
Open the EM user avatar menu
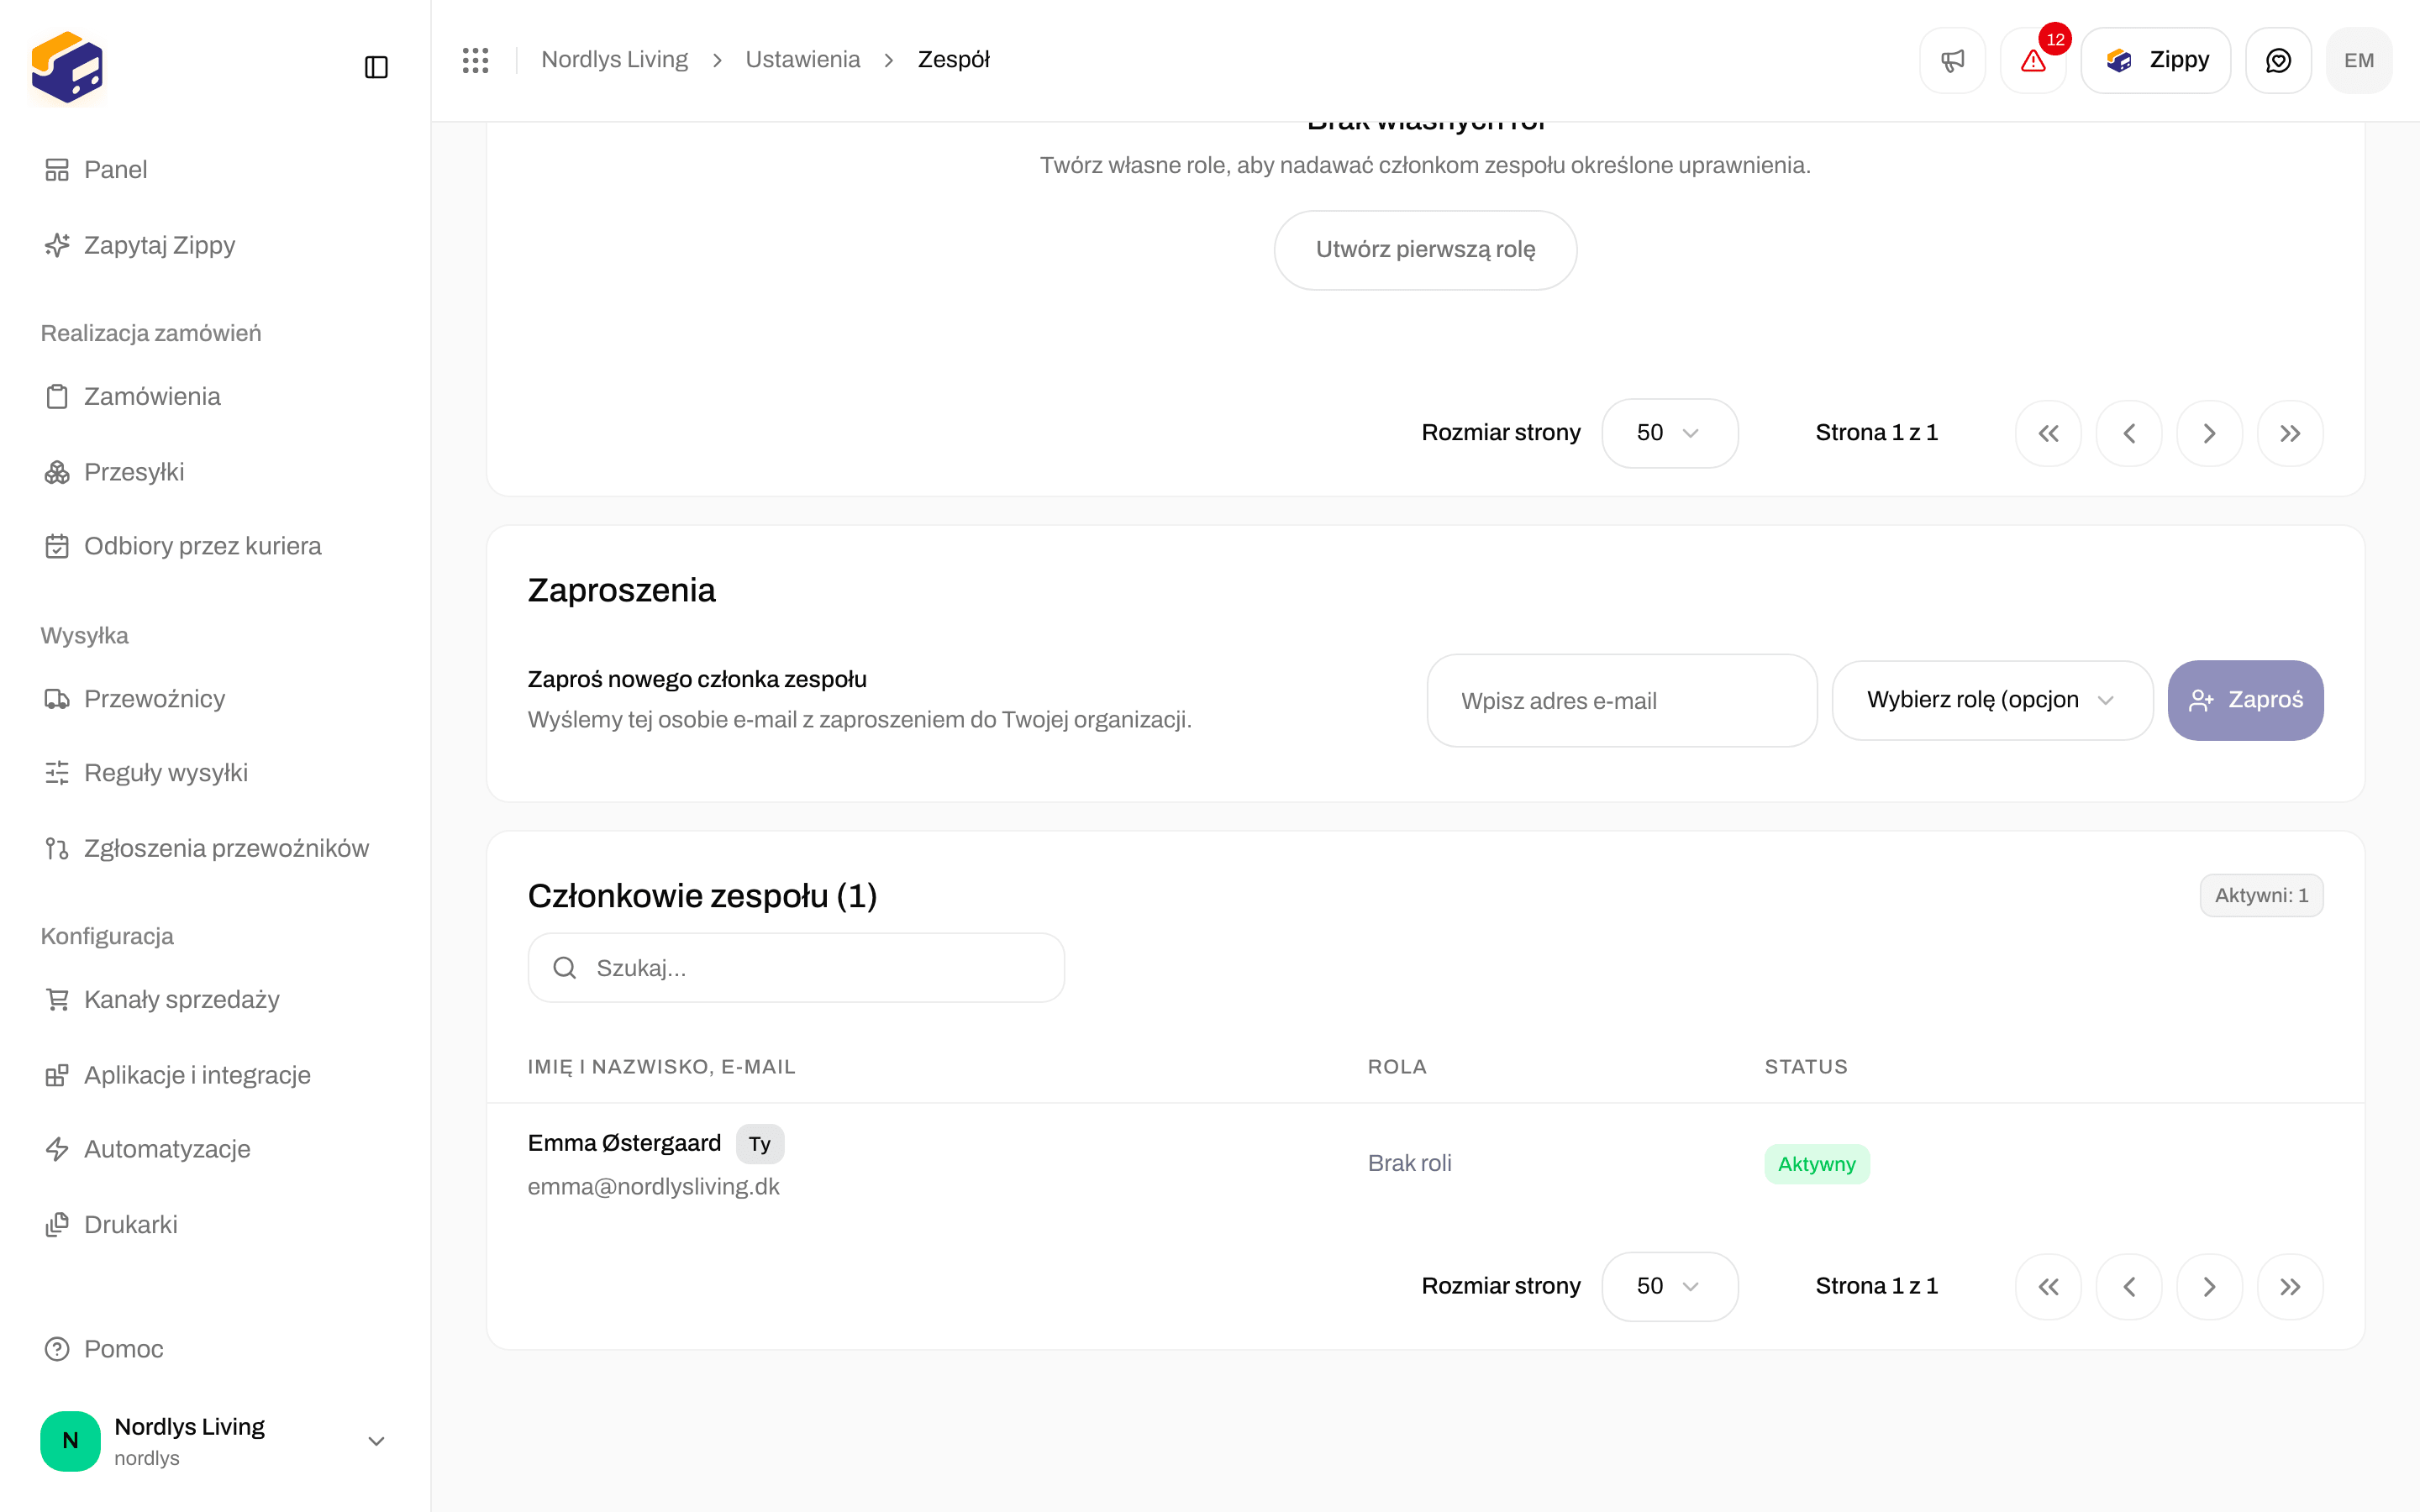tap(2359, 60)
